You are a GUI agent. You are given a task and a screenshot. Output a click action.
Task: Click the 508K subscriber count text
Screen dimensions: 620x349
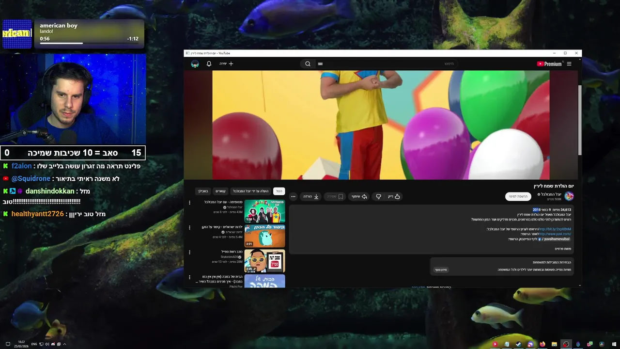coord(555,199)
